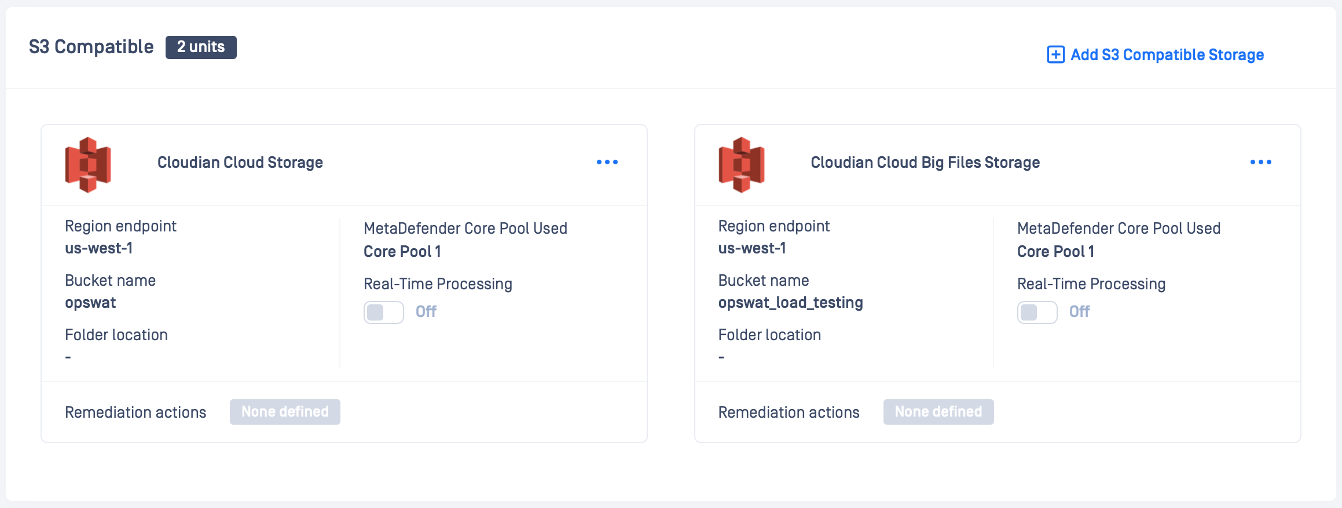Enable Real-Time Processing for Cloudian Cloud Big Files Storage
This screenshot has height=508, width=1342.
coord(1037,312)
